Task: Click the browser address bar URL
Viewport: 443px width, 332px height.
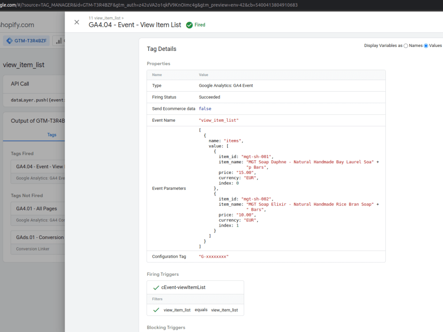Action: tap(148, 5)
